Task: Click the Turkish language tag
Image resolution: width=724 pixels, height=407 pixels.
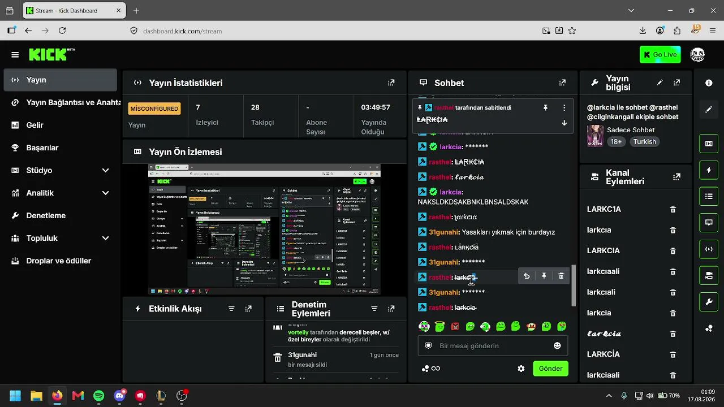Action: 644,142
